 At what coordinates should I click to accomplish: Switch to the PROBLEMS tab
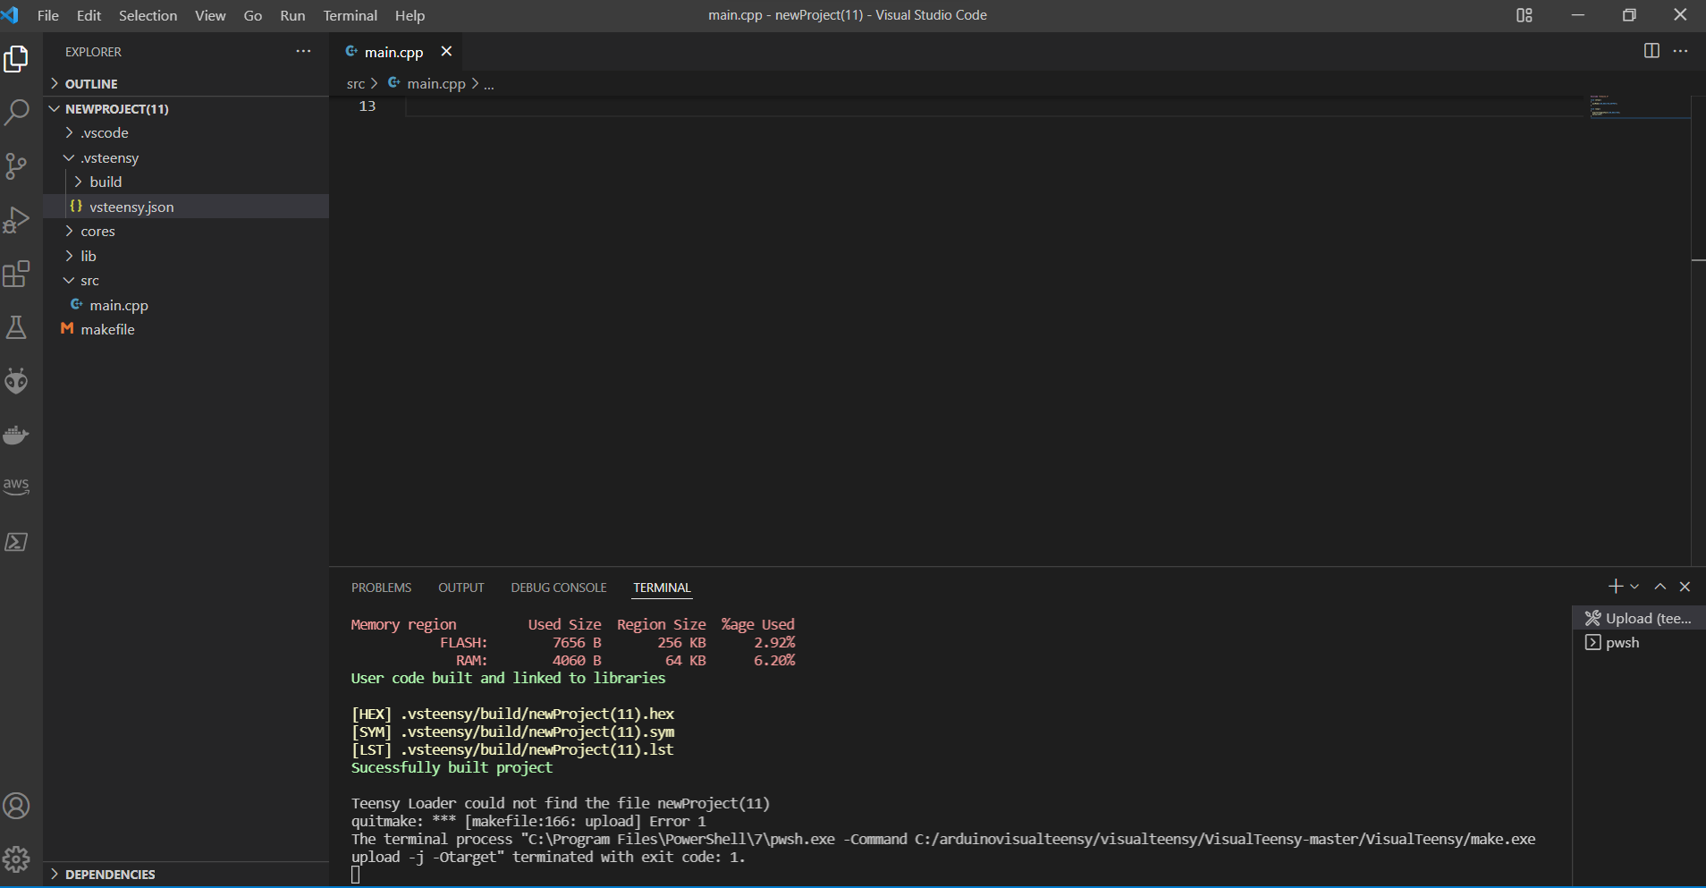(381, 588)
